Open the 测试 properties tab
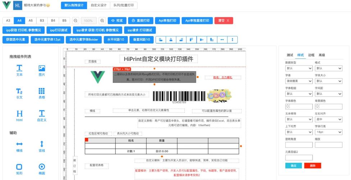Viewport: 351px width, 180px height. [x=290, y=55]
